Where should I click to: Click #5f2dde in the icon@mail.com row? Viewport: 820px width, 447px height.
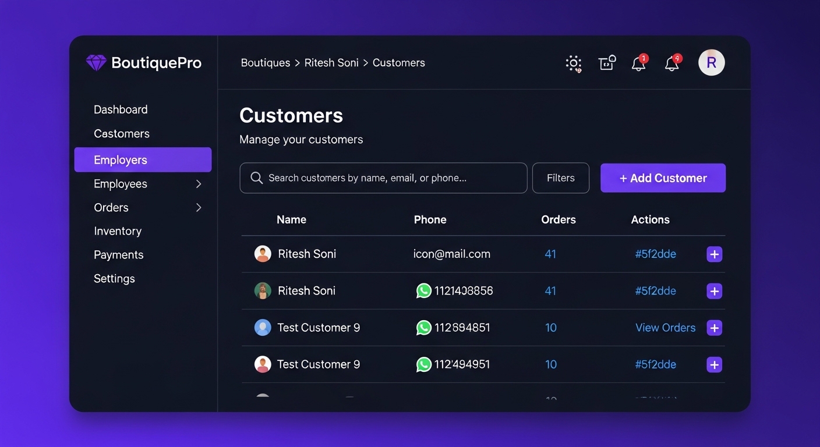click(655, 254)
